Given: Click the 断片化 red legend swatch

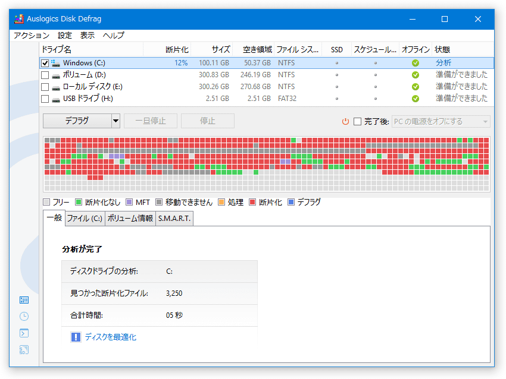Looking at the screenshot, I should 252,202.
